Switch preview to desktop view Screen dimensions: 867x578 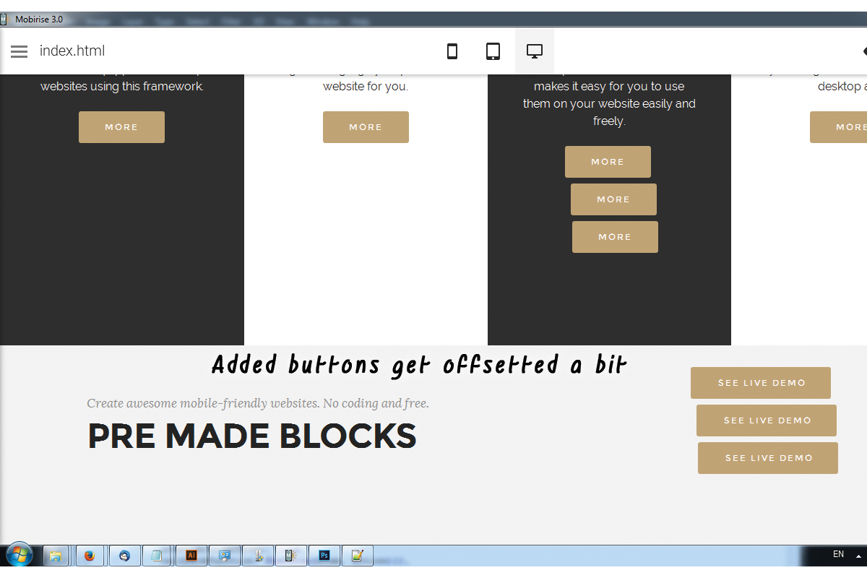tap(534, 51)
